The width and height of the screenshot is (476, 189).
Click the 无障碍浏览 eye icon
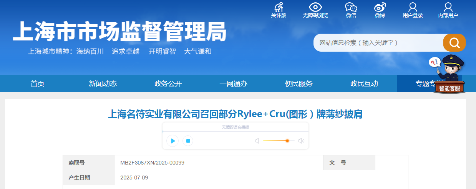tap(315, 7)
